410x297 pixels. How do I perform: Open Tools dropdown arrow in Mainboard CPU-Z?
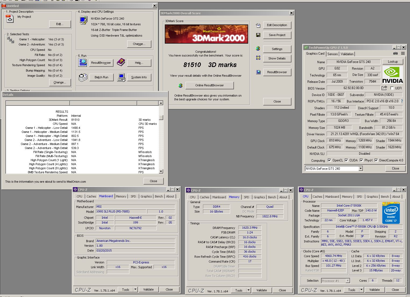(x=135, y=289)
